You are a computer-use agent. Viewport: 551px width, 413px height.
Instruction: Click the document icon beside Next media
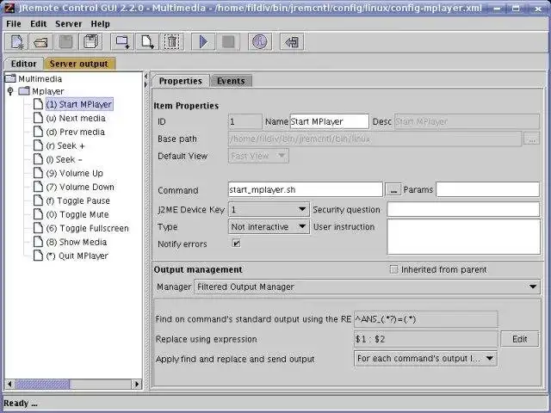click(38, 118)
